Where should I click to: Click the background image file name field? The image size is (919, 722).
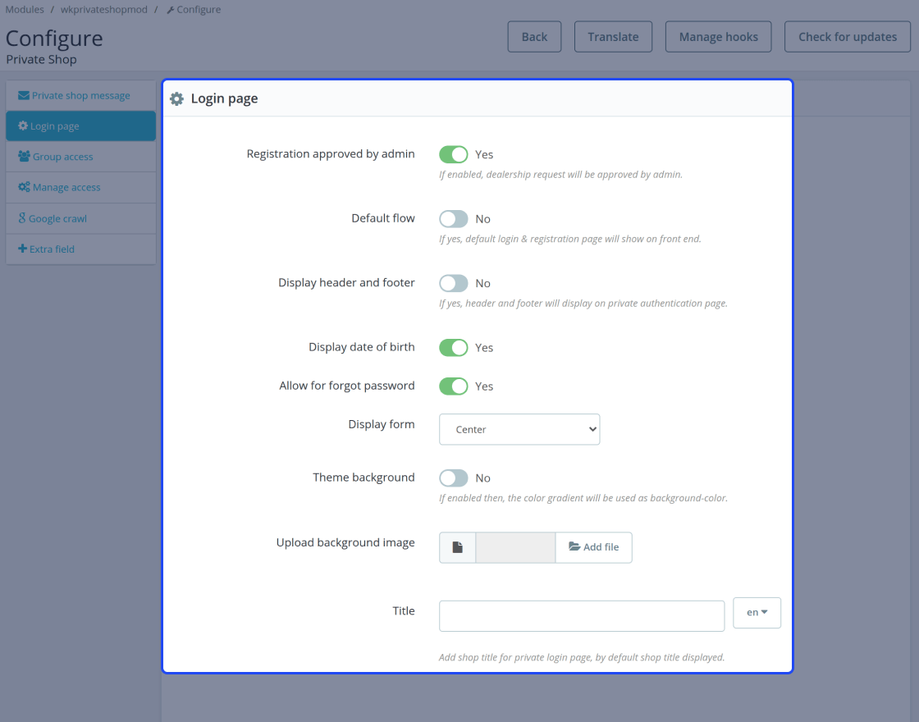pos(515,547)
